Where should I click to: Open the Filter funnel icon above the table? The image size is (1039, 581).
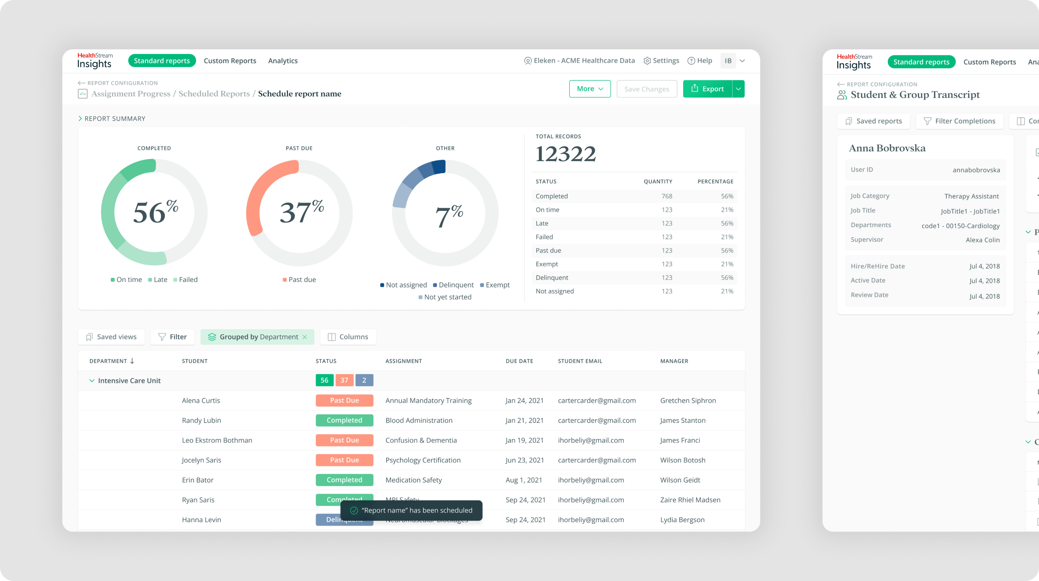click(161, 336)
